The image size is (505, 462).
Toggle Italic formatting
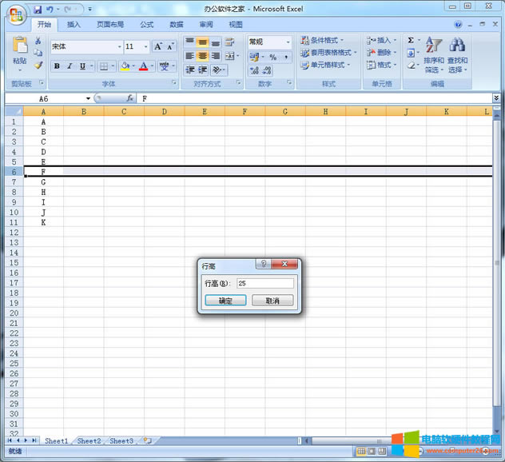pyautogui.click(x=70, y=66)
